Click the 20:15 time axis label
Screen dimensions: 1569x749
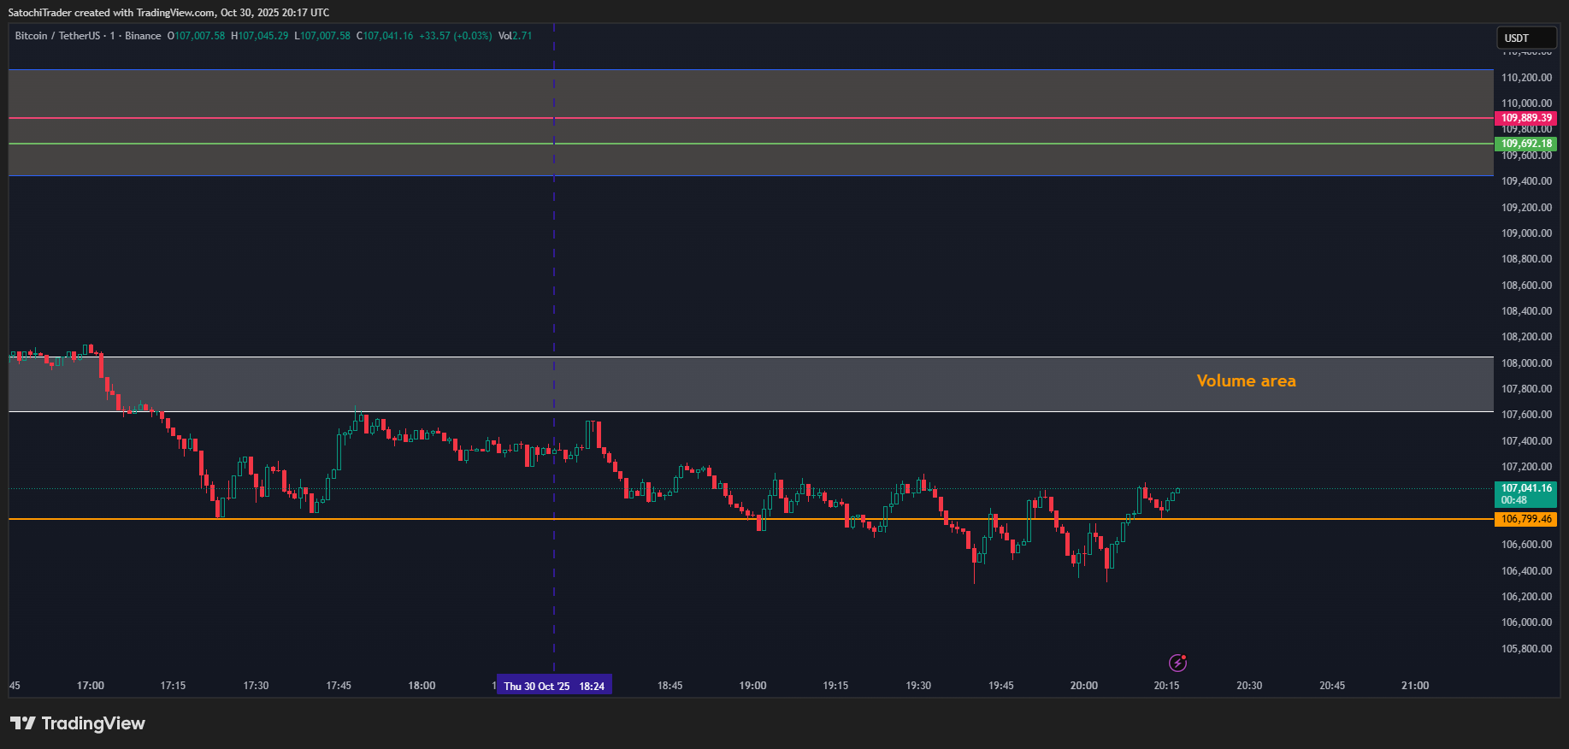1166,686
